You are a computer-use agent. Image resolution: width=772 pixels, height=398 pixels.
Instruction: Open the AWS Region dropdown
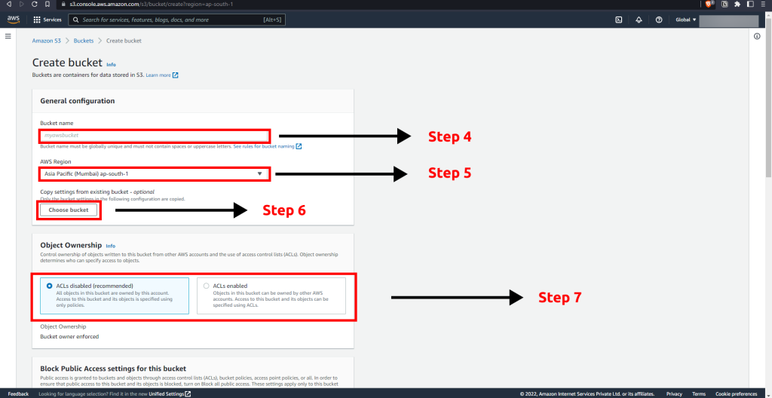pyautogui.click(x=154, y=174)
